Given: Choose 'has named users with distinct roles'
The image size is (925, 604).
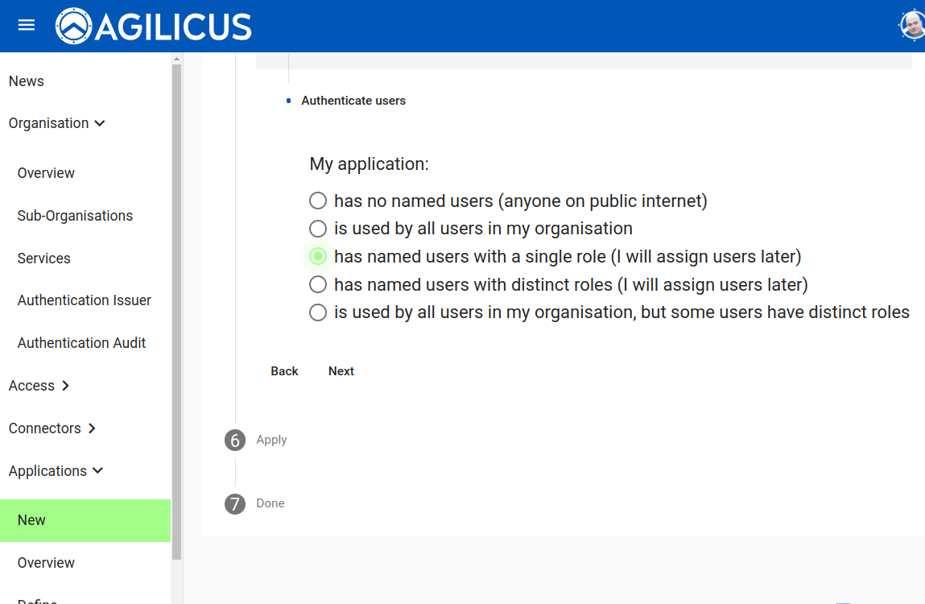Looking at the screenshot, I should click(318, 284).
